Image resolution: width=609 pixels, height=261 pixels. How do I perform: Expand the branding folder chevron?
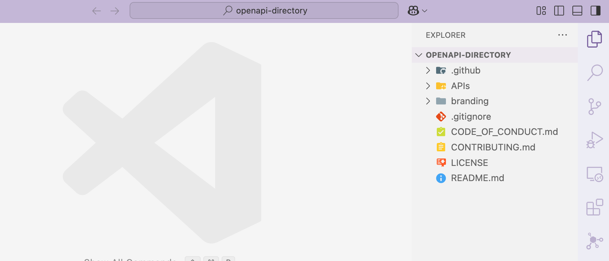click(x=428, y=101)
